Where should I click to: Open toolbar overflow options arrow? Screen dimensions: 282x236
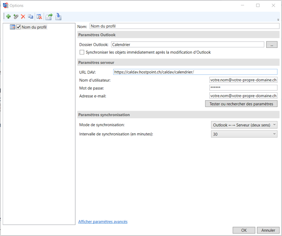coord(278,19)
